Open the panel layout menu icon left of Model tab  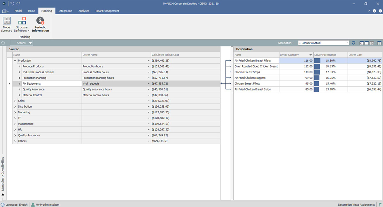5,11
